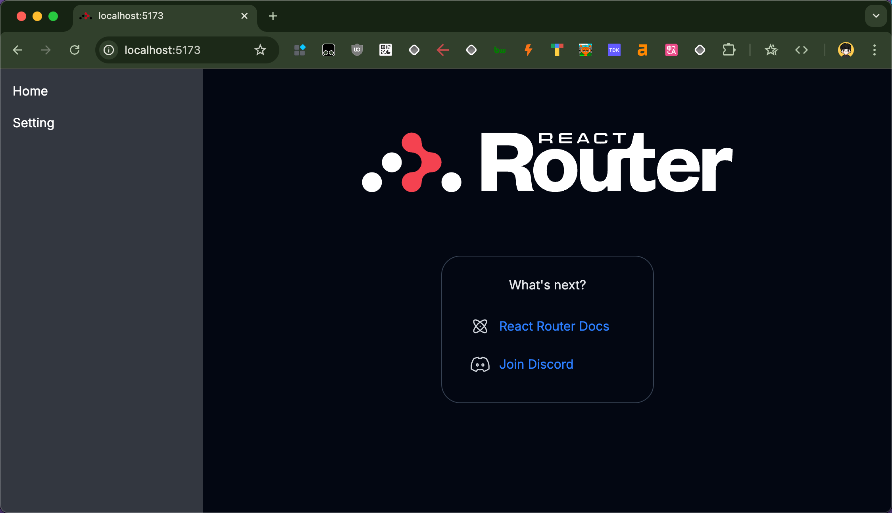Viewport: 892px width, 513px height.
Task: Click the red close window button
Action: [21, 16]
